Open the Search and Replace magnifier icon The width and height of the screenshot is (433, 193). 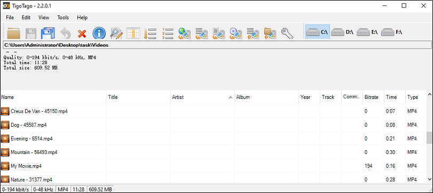116,34
